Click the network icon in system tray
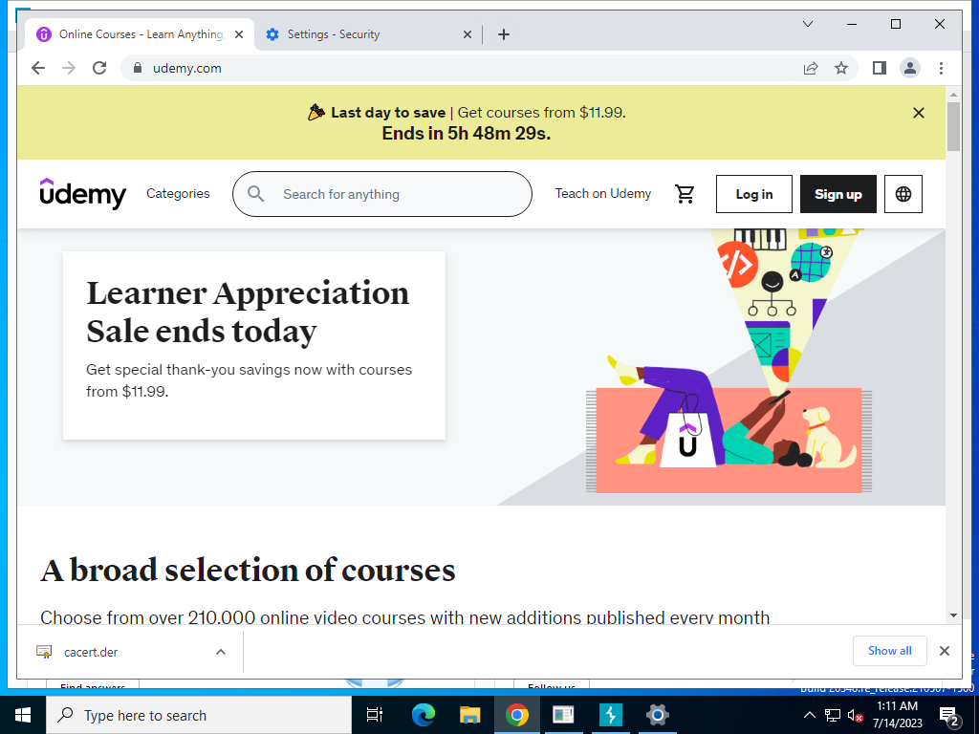The image size is (979, 734). point(833,715)
